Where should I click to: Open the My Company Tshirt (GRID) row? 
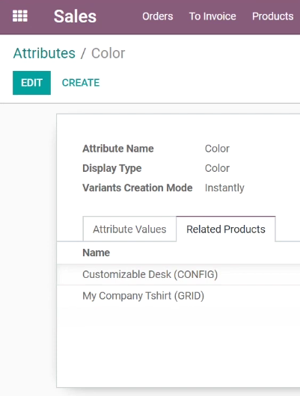[178, 296]
